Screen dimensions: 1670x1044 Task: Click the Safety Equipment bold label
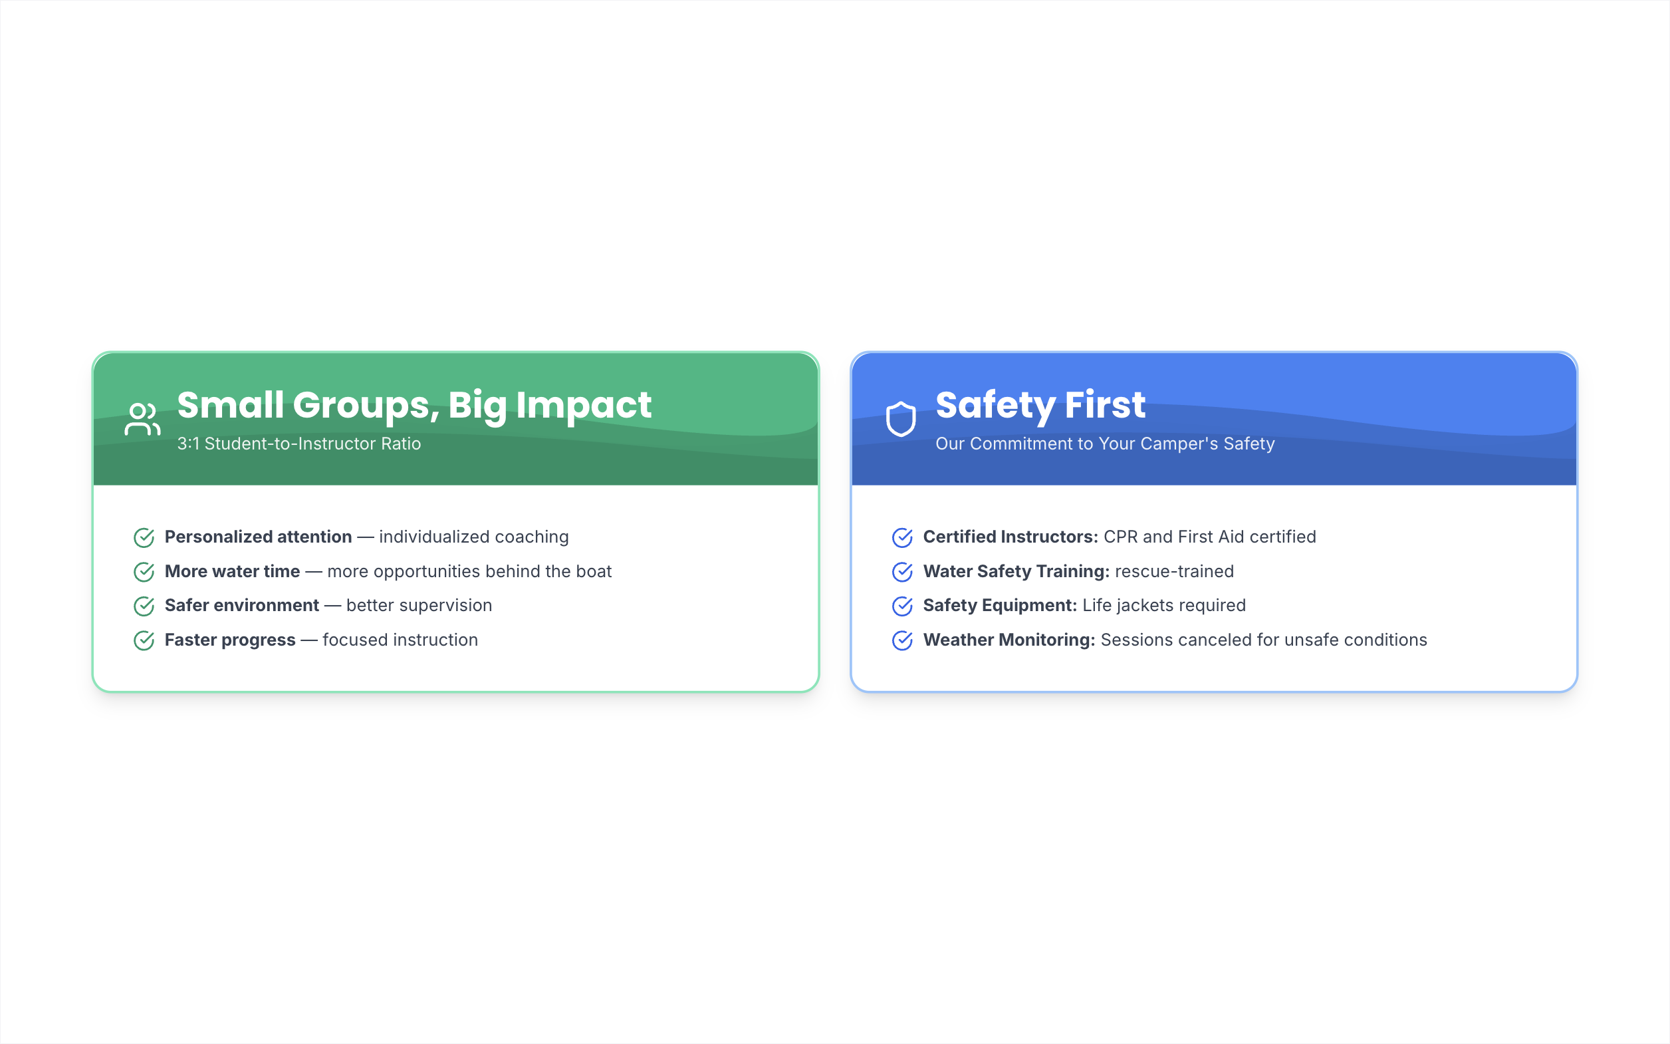click(x=1000, y=606)
